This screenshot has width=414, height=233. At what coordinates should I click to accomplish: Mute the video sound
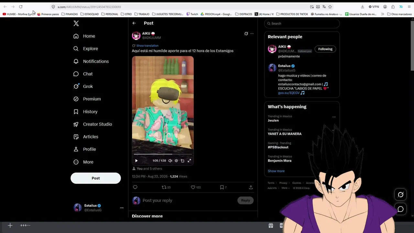[x=170, y=161]
